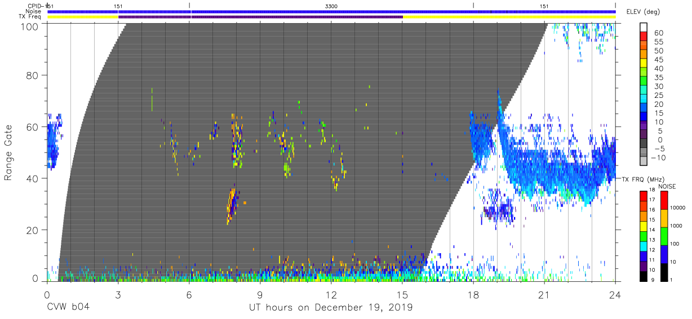Click the 'ELEV (deg)' colorbar title
Screen dimensions: 692x319
(644, 12)
